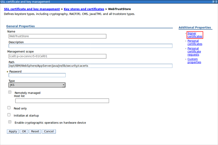Enable cryptographic operations on hardware device checkbox
The height and width of the screenshot is (145, 218).
10,122
